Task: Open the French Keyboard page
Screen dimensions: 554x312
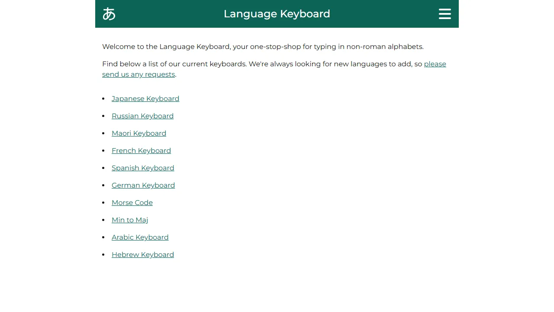Action: 141,151
